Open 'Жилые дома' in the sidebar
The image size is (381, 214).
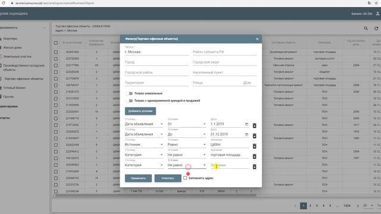coord(13,48)
